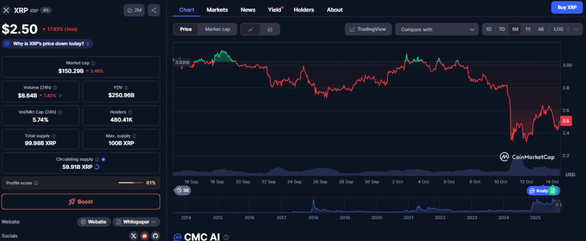Click the Boost button

[81, 202]
